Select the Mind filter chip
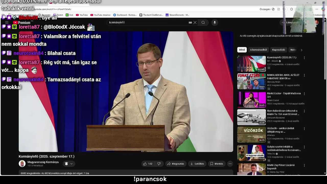This screenshot has height=184, width=327. point(242,50)
